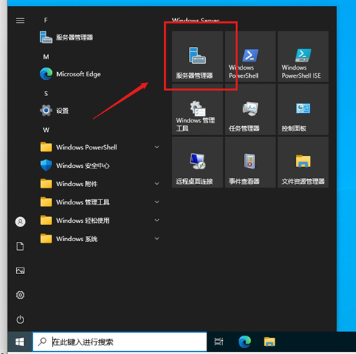Open the Settings gear in the sidebar
This screenshot has height=354, width=356.
click(x=21, y=295)
